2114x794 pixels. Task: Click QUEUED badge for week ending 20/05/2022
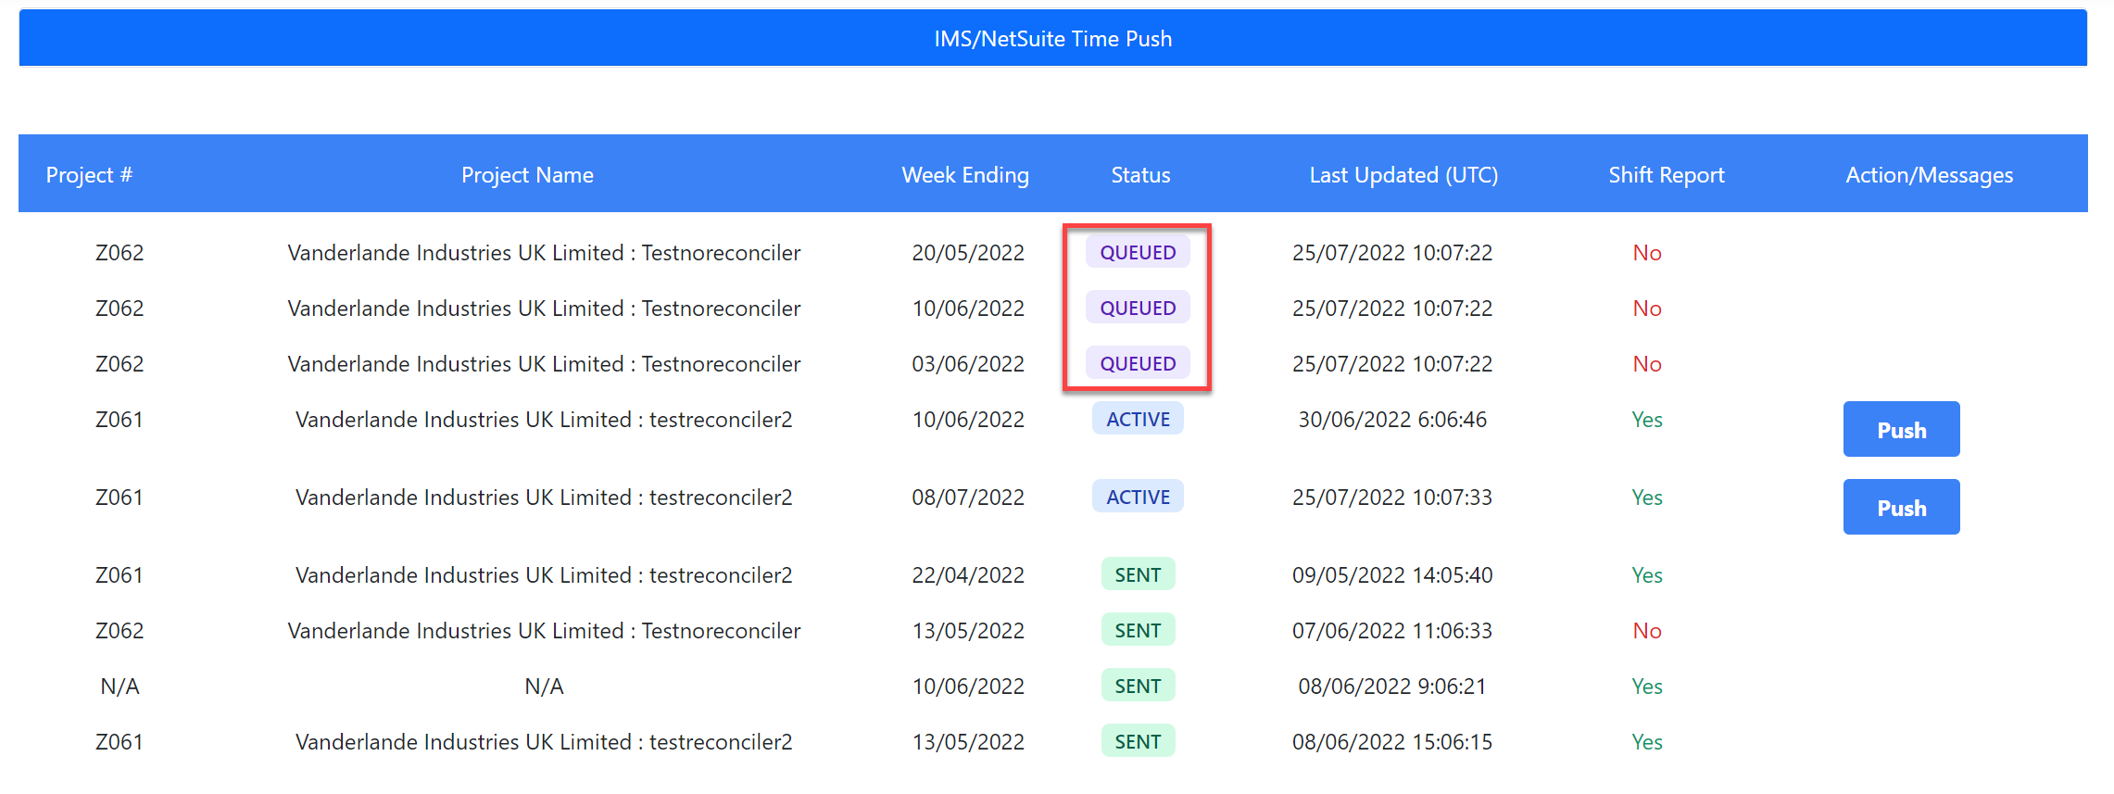(1138, 252)
